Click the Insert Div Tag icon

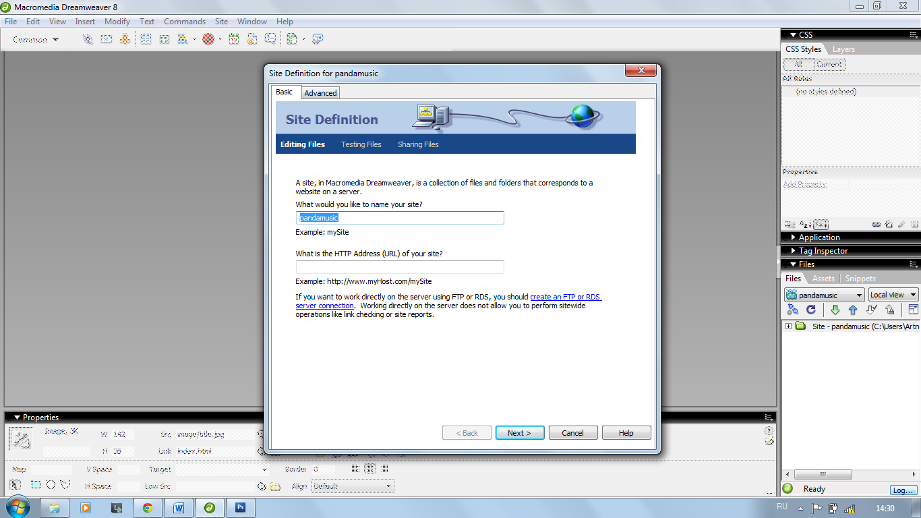(x=165, y=39)
